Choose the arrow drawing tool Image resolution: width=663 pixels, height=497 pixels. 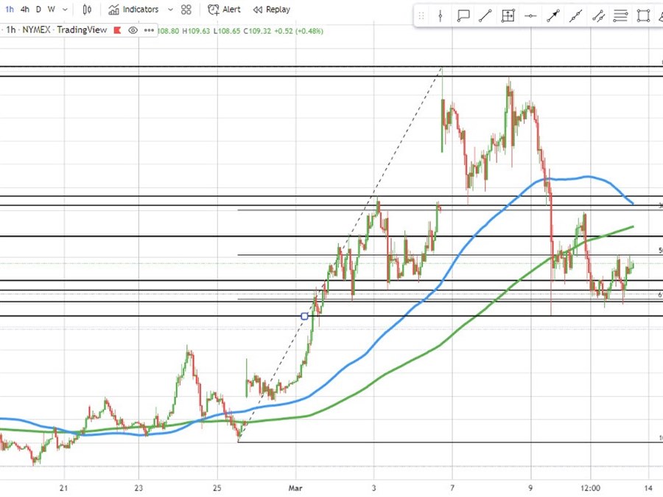[x=553, y=15]
